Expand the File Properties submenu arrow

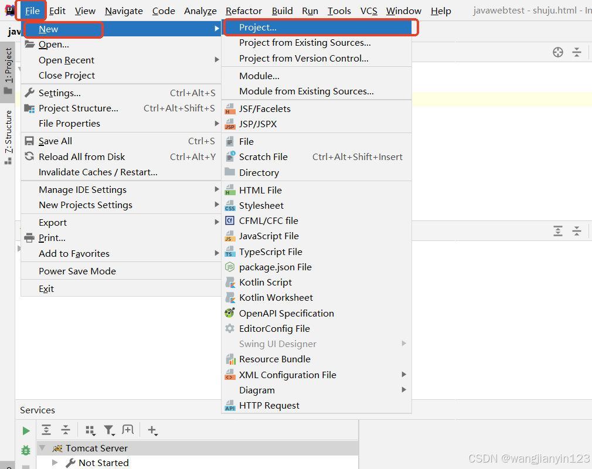(x=217, y=124)
